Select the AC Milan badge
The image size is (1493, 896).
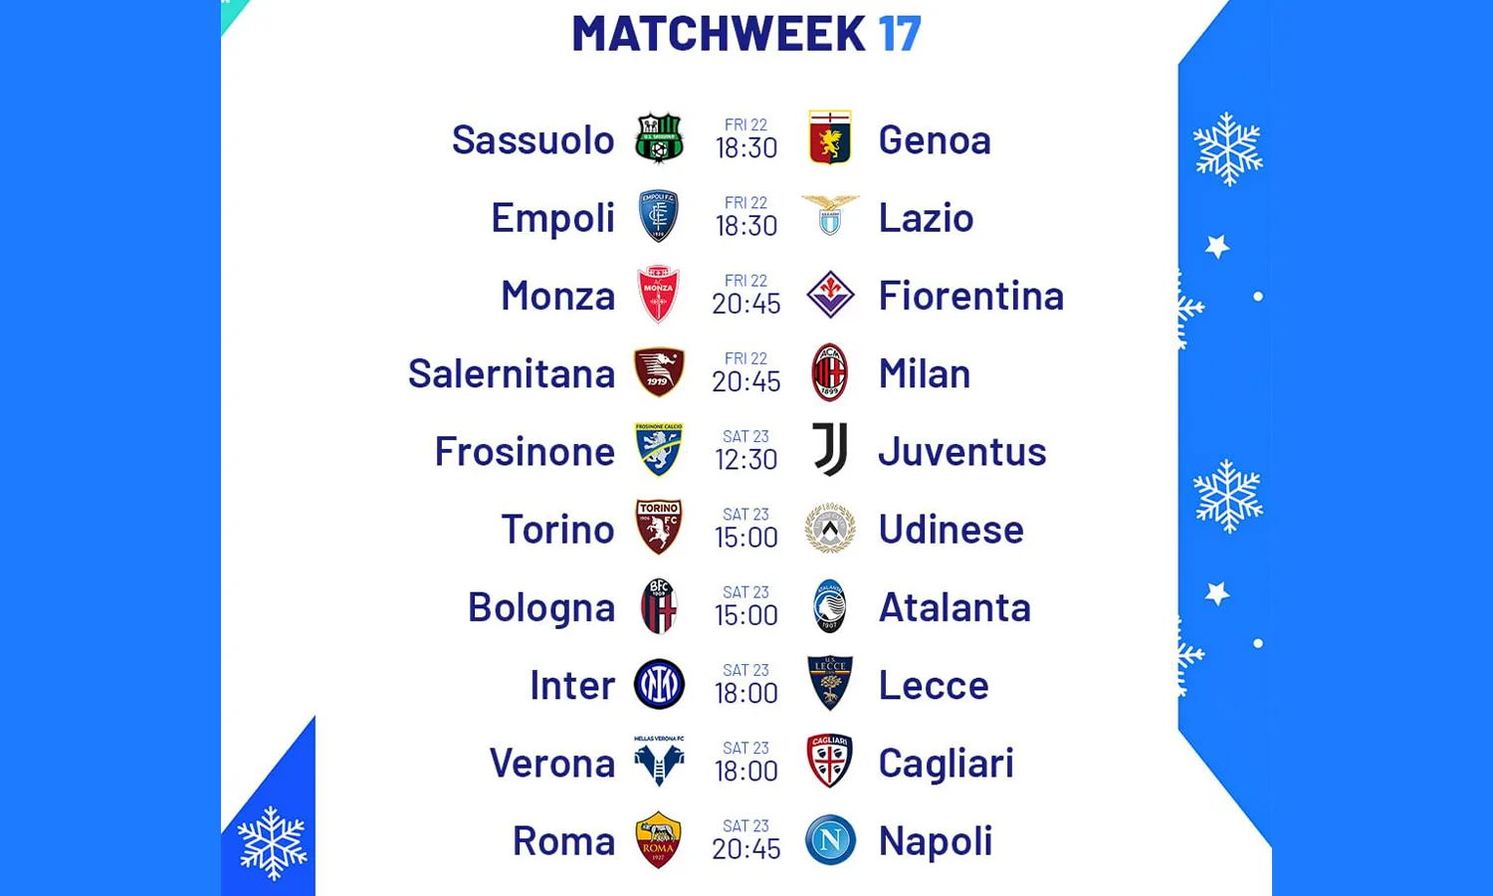[830, 372]
